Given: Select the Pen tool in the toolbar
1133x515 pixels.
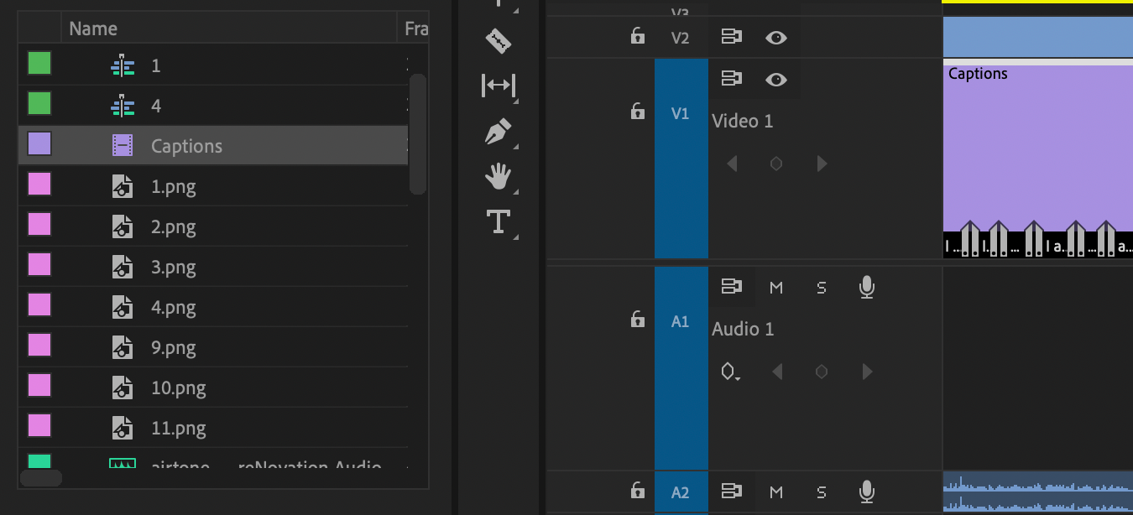Looking at the screenshot, I should [x=499, y=131].
